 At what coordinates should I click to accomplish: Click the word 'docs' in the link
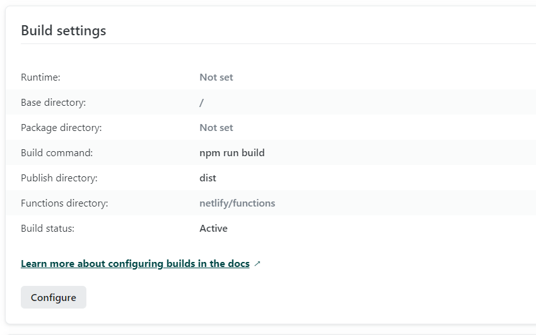[238, 264]
